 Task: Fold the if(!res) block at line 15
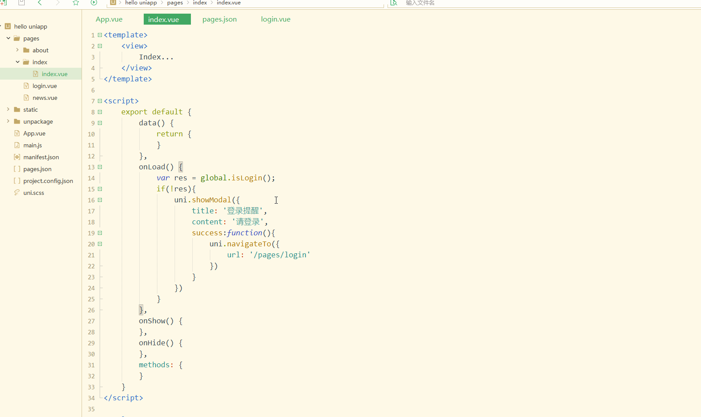coord(100,189)
